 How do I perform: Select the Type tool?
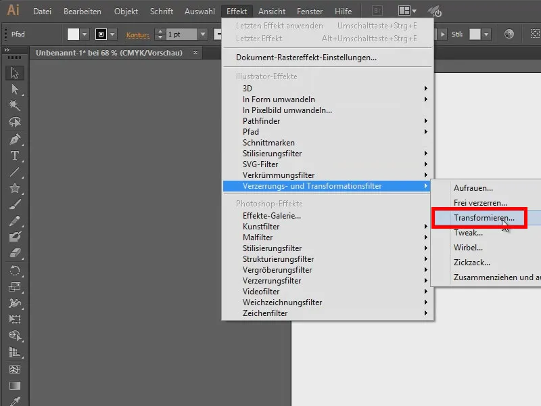tap(14, 156)
